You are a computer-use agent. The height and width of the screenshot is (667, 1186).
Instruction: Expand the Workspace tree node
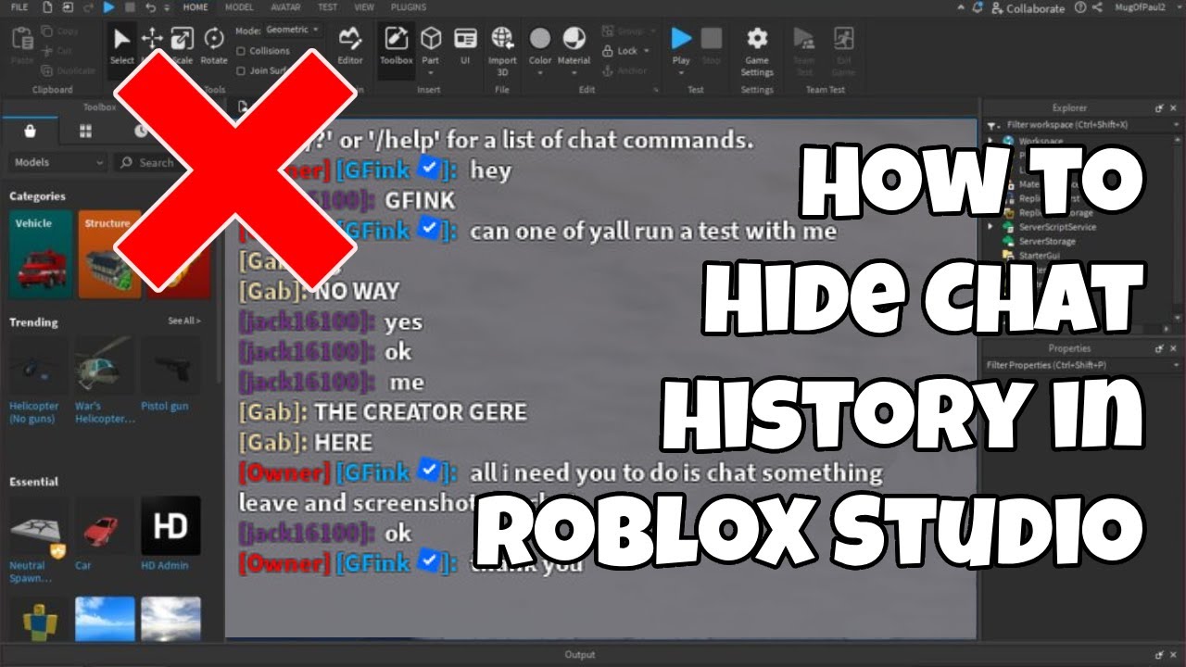990,142
